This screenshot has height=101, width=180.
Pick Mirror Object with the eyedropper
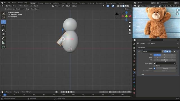pos(174,63)
